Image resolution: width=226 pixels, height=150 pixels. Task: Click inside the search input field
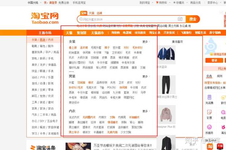(129, 19)
